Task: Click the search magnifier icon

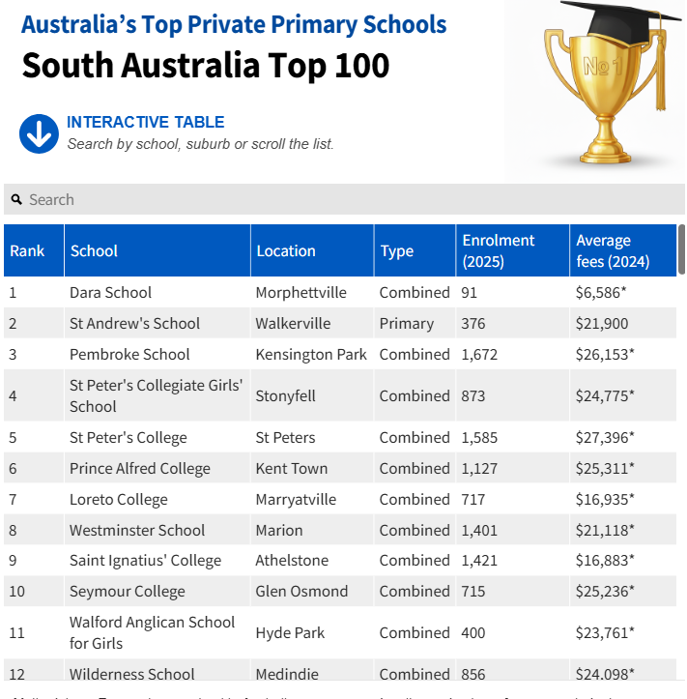Action: pyautogui.click(x=16, y=199)
